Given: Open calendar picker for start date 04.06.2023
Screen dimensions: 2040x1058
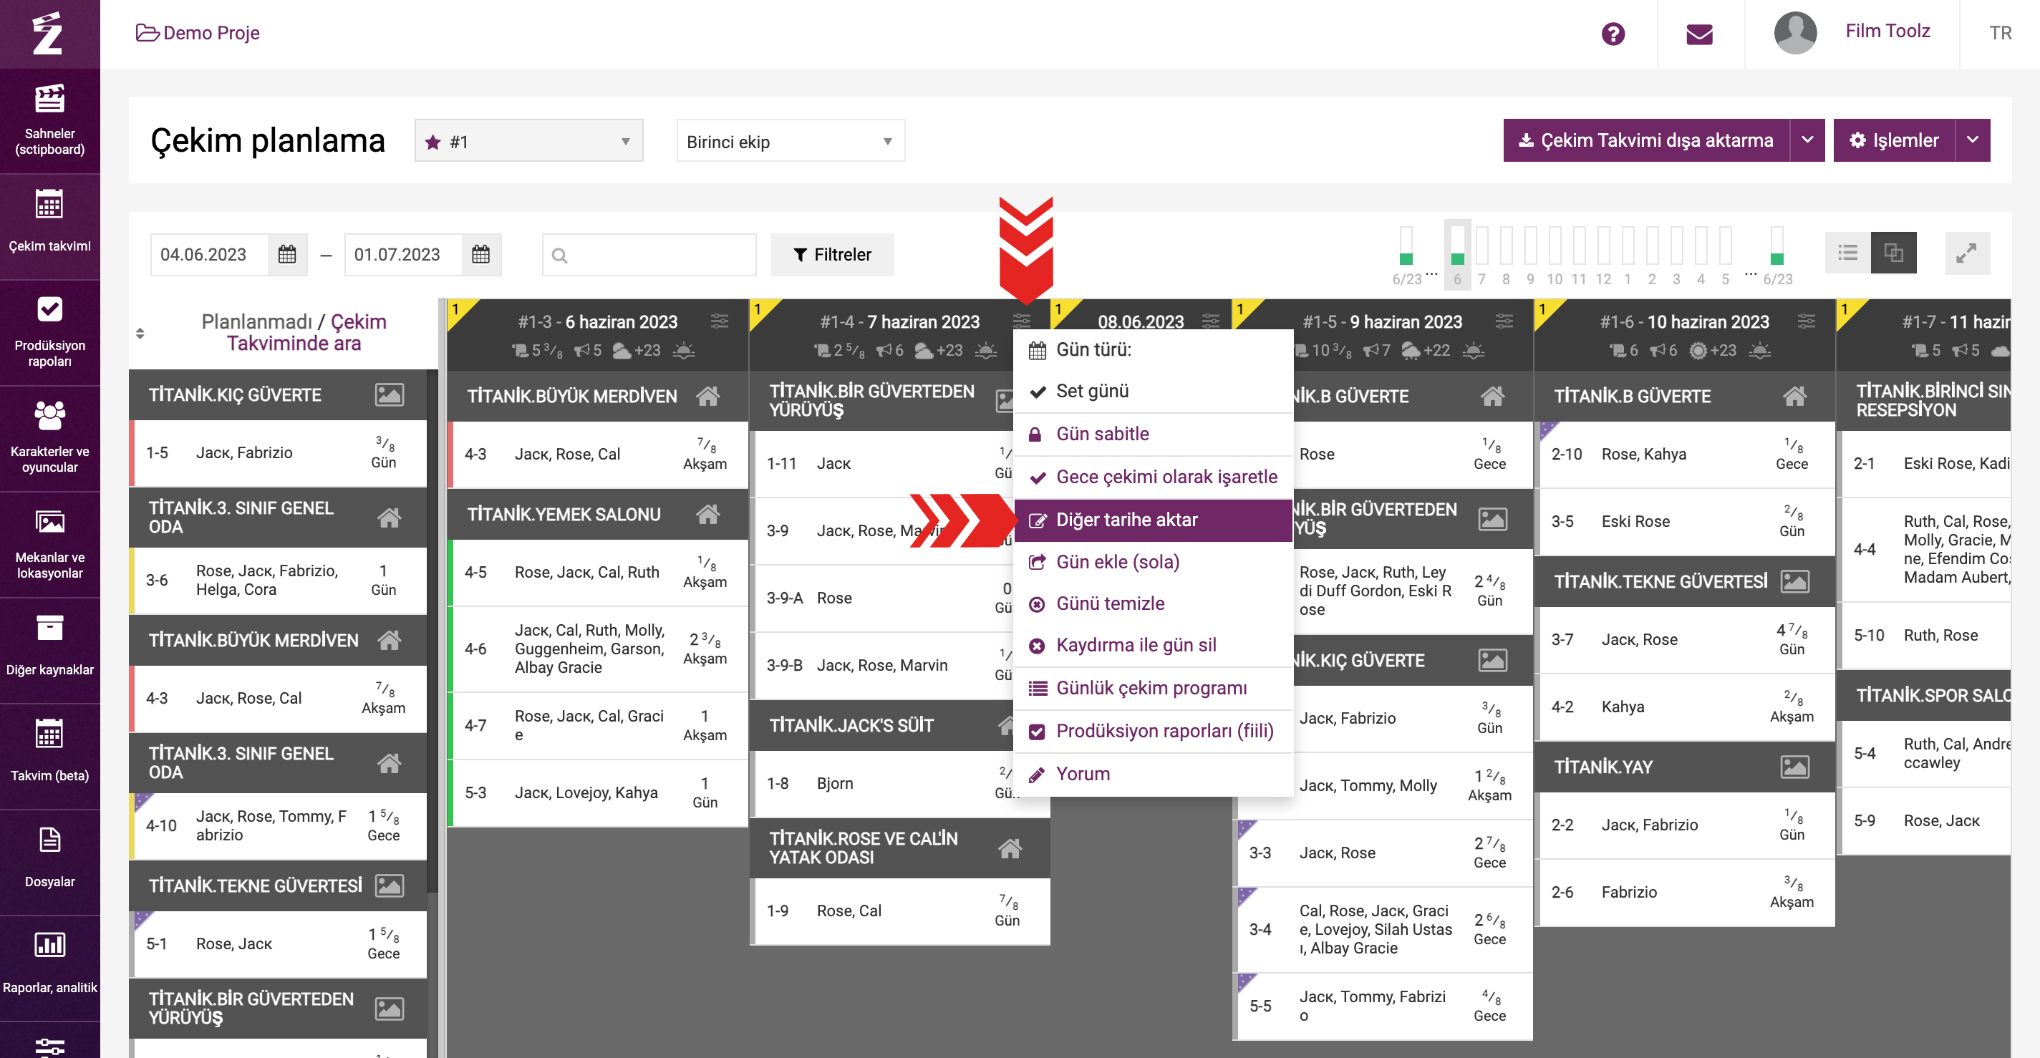Looking at the screenshot, I should 286,254.
